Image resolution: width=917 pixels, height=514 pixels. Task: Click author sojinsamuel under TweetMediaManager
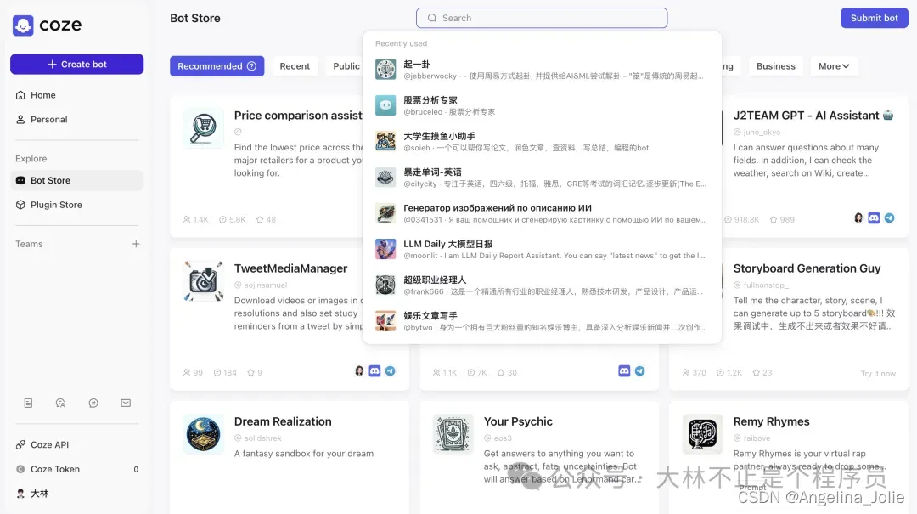point(266,285)
